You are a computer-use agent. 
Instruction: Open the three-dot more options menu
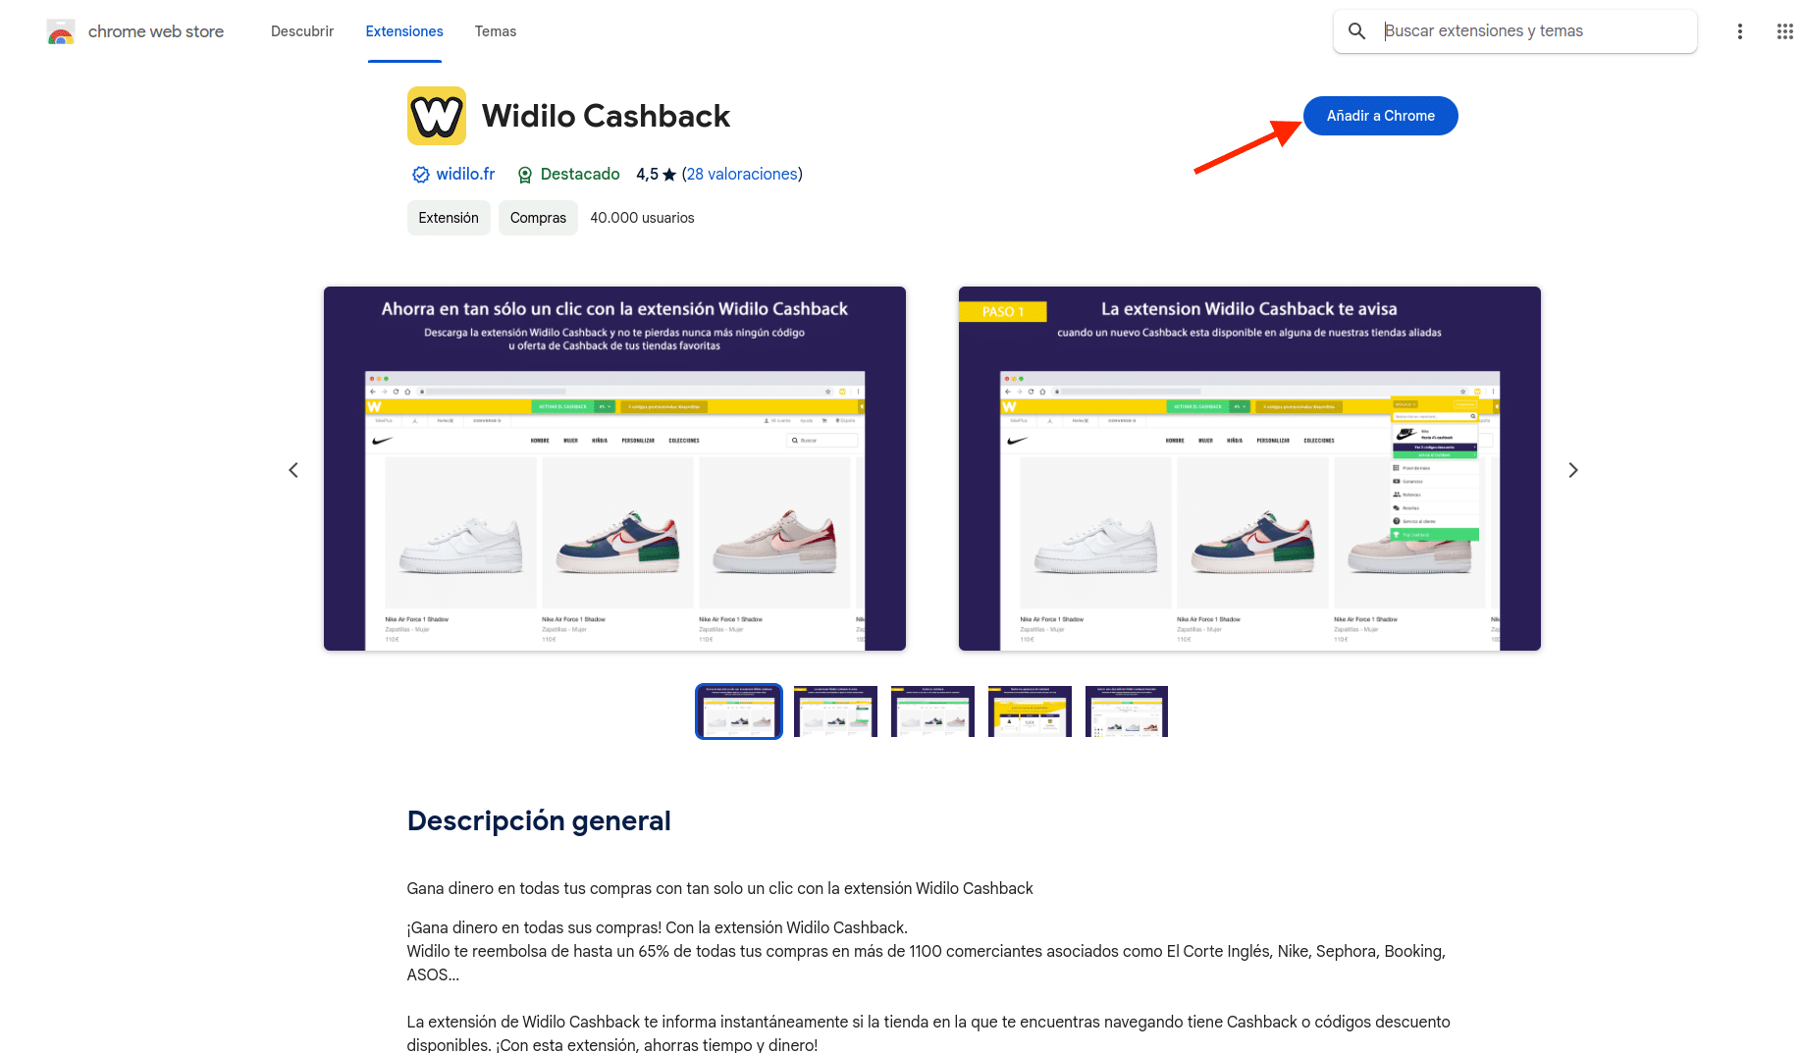point(1739,31)
